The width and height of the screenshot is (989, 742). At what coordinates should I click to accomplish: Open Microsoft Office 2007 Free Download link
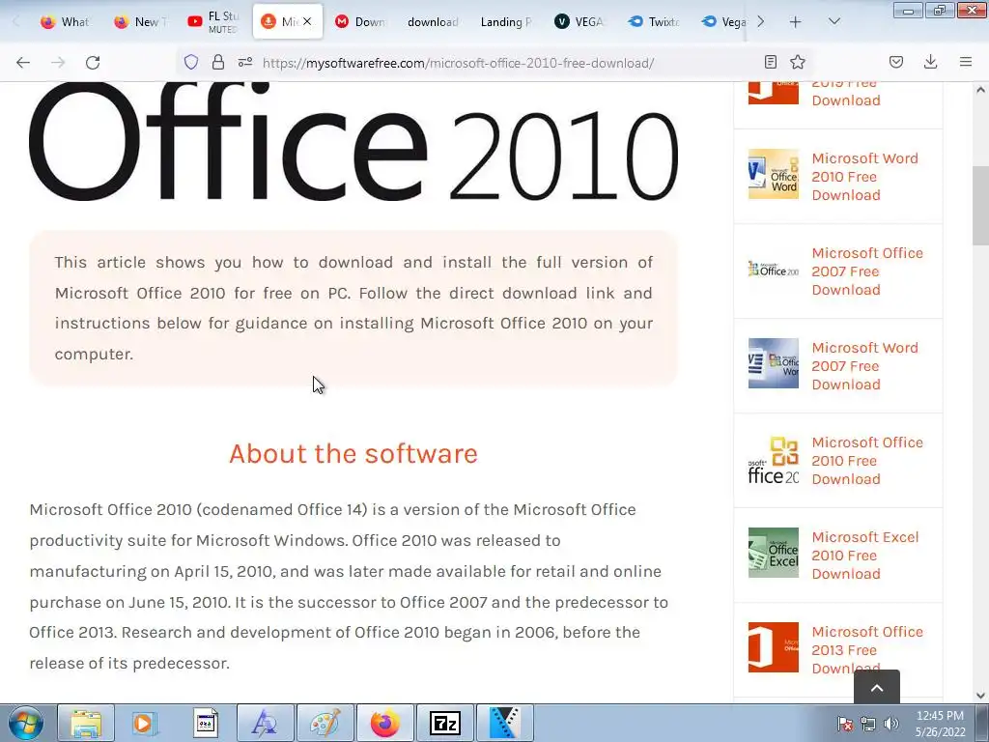click(867, 271)
